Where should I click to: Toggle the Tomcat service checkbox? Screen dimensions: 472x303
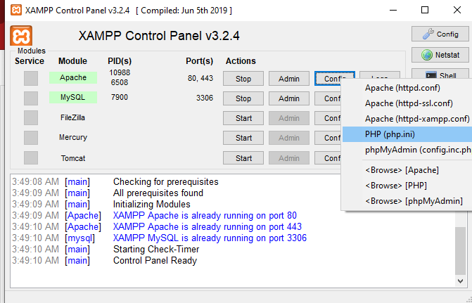click(x=31, y=157)
